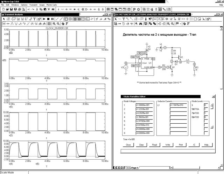This screenshot has height=174, width=224.
Task: Click the exclamation mark icon in main toolbar
Action: tap(156, 9)
